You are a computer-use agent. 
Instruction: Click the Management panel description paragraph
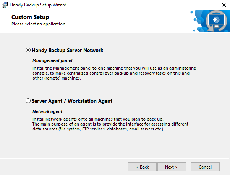111,73
